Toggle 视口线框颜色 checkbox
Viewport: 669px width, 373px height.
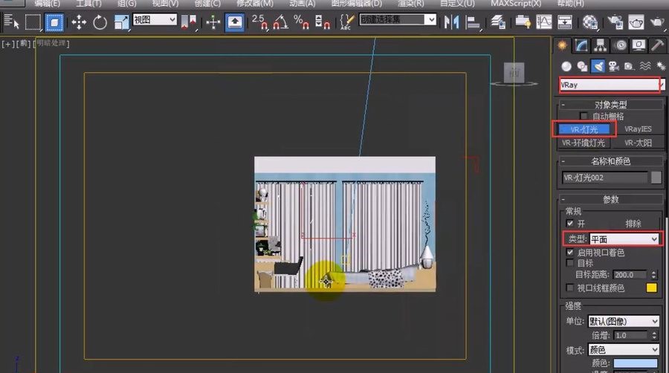point(570,288)
